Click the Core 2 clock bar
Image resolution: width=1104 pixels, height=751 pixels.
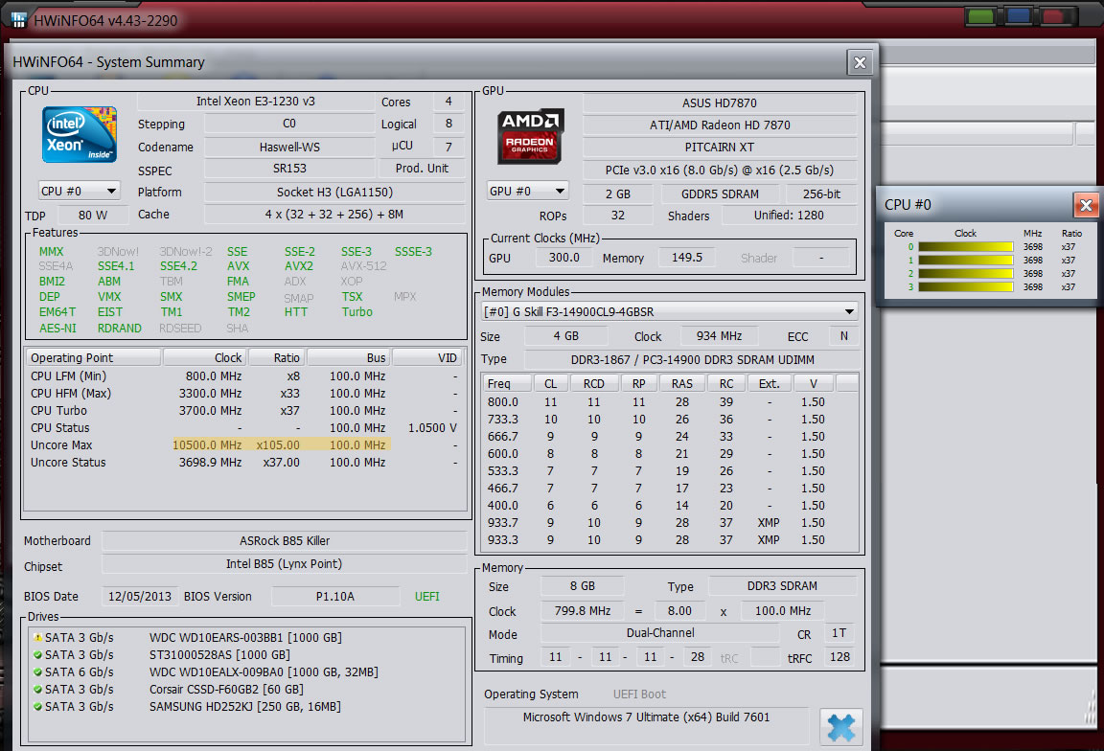tap(965, 274)
